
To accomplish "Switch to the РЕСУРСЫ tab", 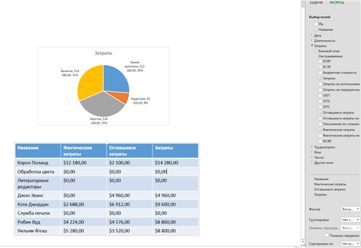I will click(337, 3).
